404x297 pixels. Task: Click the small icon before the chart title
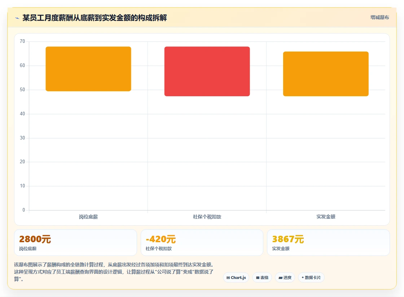click(17, 18)
